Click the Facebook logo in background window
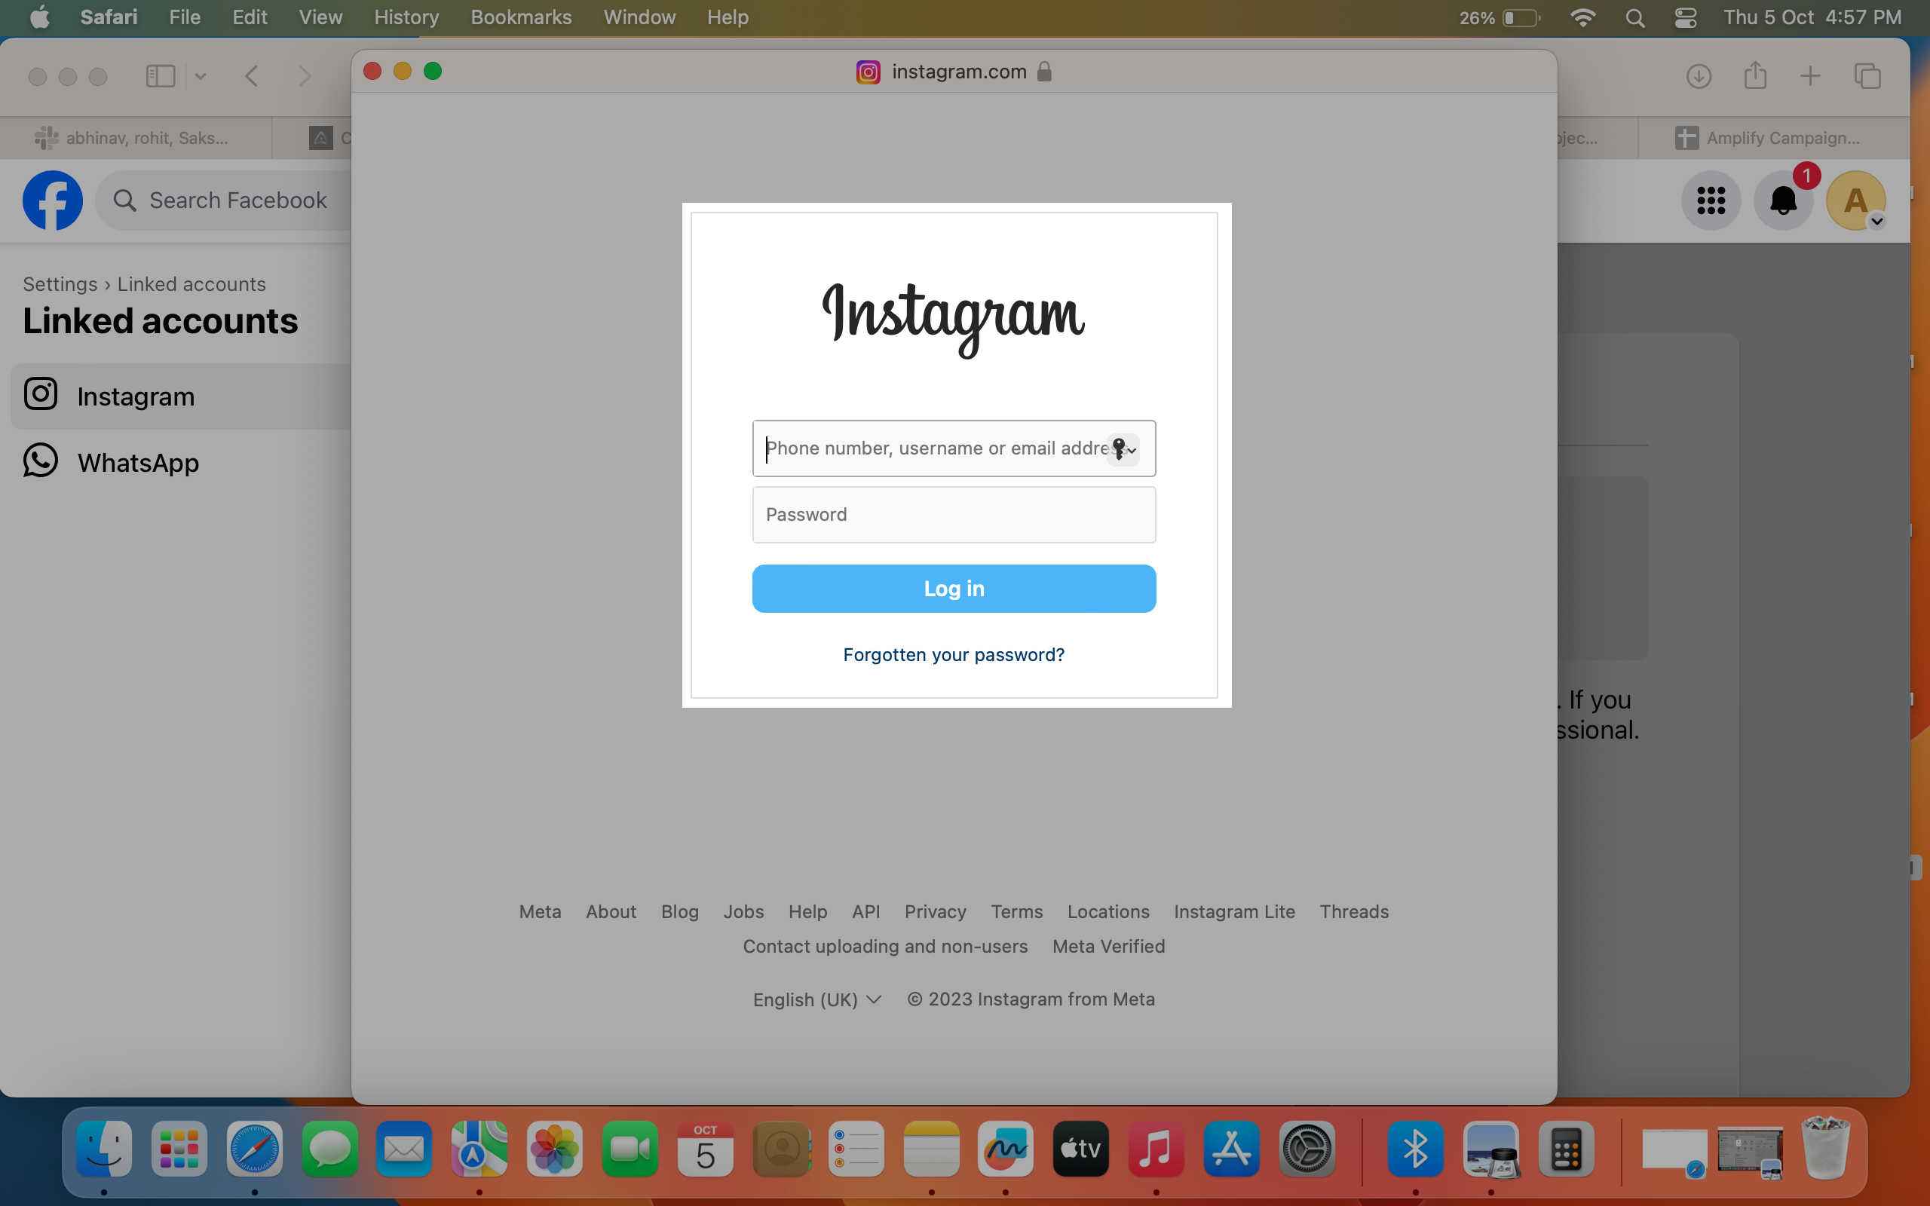This screenshot has height=1206, width=1930. pyautogui.click(x=53, y=200)
